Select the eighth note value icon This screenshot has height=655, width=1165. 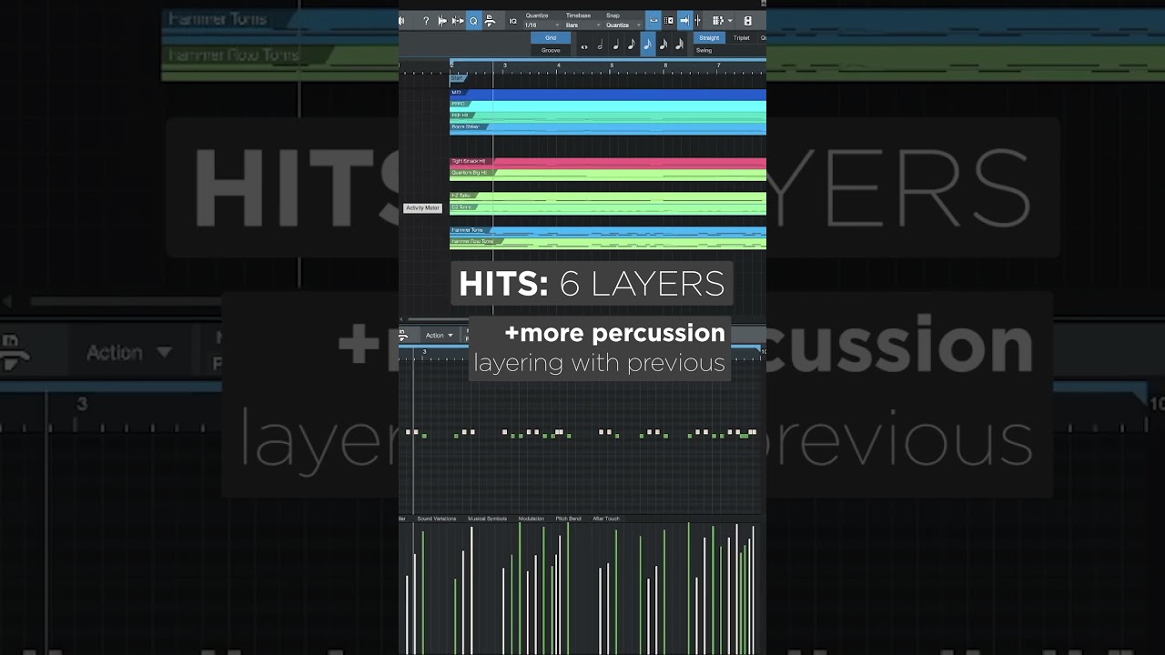point(632,45)
